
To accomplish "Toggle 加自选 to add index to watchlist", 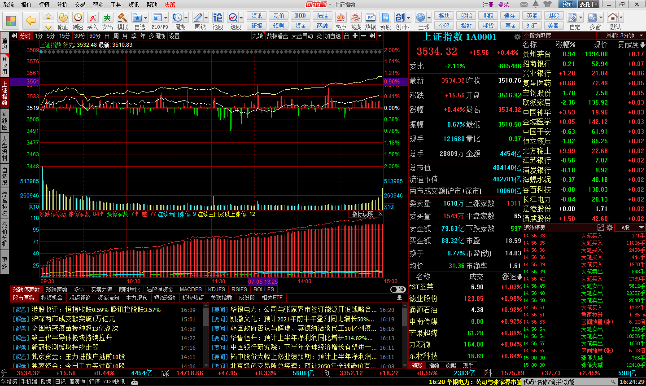I will (x=332, y=36).
